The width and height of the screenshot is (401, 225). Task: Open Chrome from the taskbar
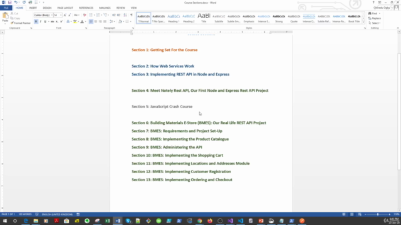coord(199,221)
